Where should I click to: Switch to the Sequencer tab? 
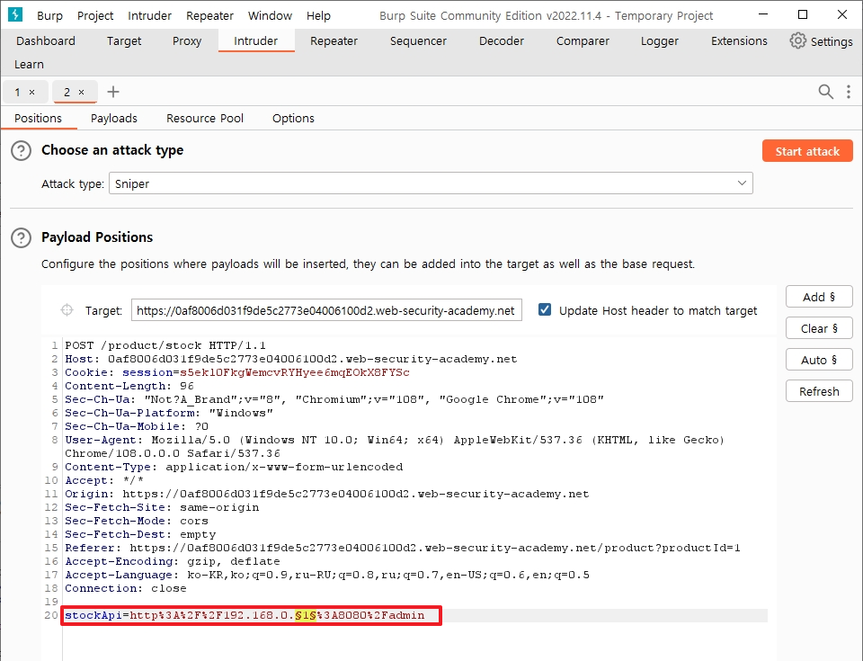pyautogui.click(x=418, y=40)
